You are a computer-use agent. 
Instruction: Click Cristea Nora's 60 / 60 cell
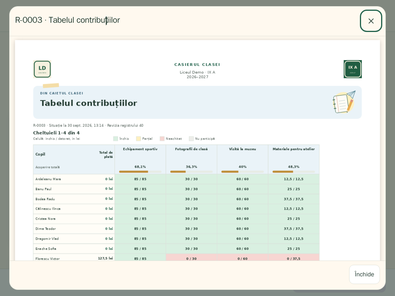coord(243,219)
